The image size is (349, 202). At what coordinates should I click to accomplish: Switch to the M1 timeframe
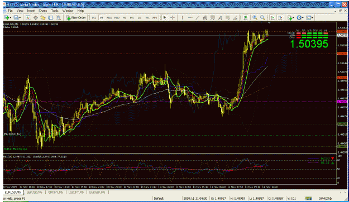[94, 17]
